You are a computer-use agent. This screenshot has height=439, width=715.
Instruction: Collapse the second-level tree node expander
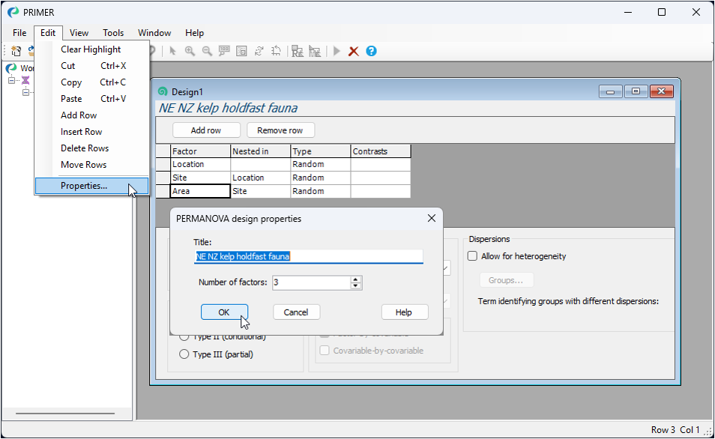coord(25,92)
